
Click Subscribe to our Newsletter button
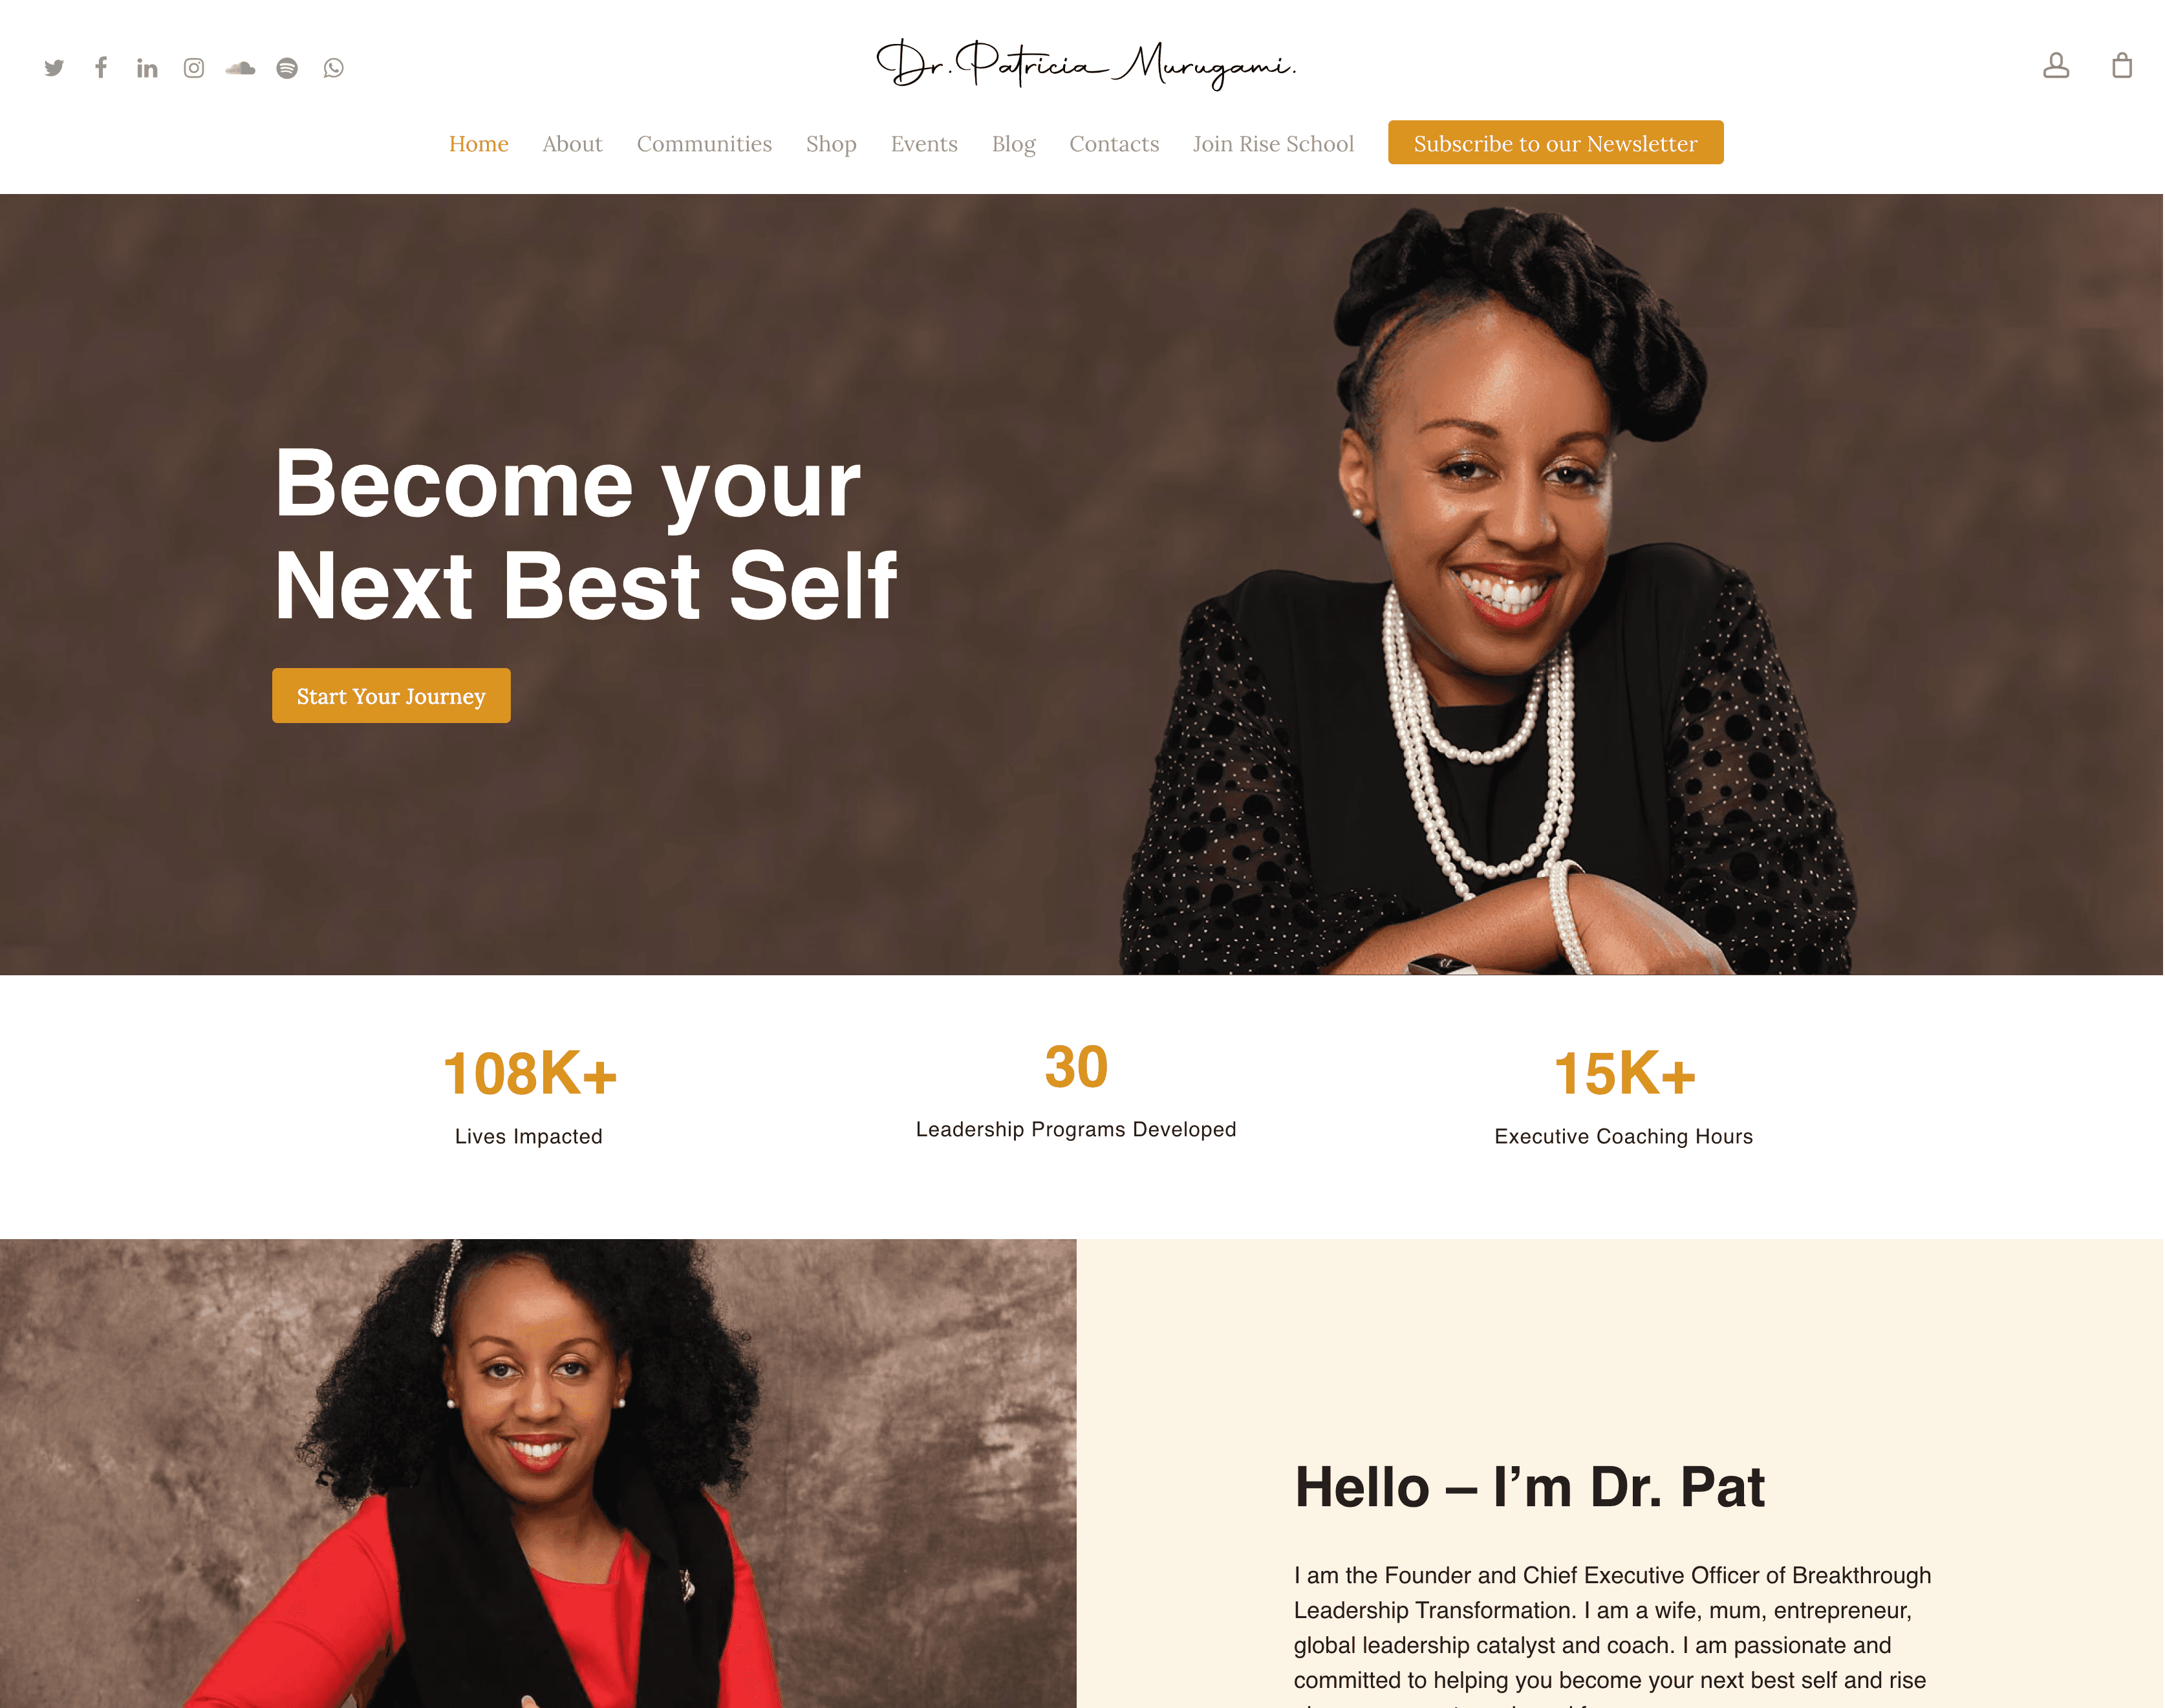coord(1556,143)
